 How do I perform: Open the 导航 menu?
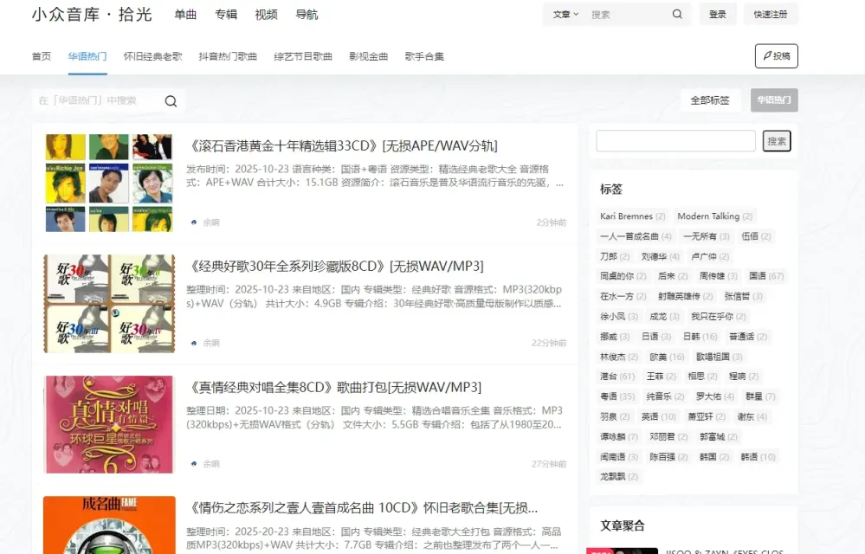pos(307,15)
